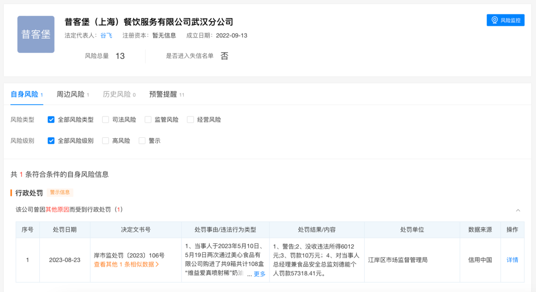536x292 pixels.
Task: Click 查看其他 1 条相似数据 link
Action: click(127, 264)
